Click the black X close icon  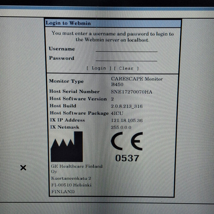coord(23,168)
